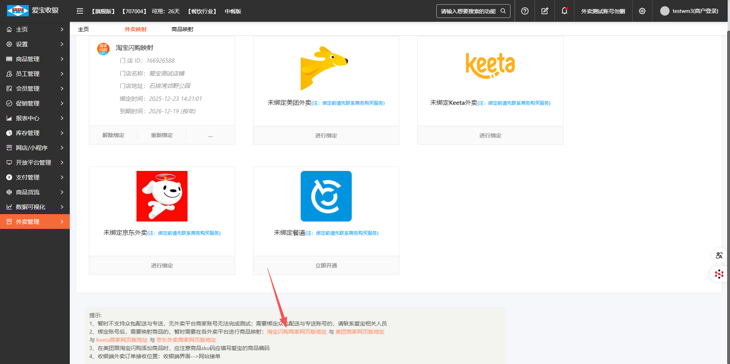Open the Keeta商家网页版地址 link

tap(122, 340)
